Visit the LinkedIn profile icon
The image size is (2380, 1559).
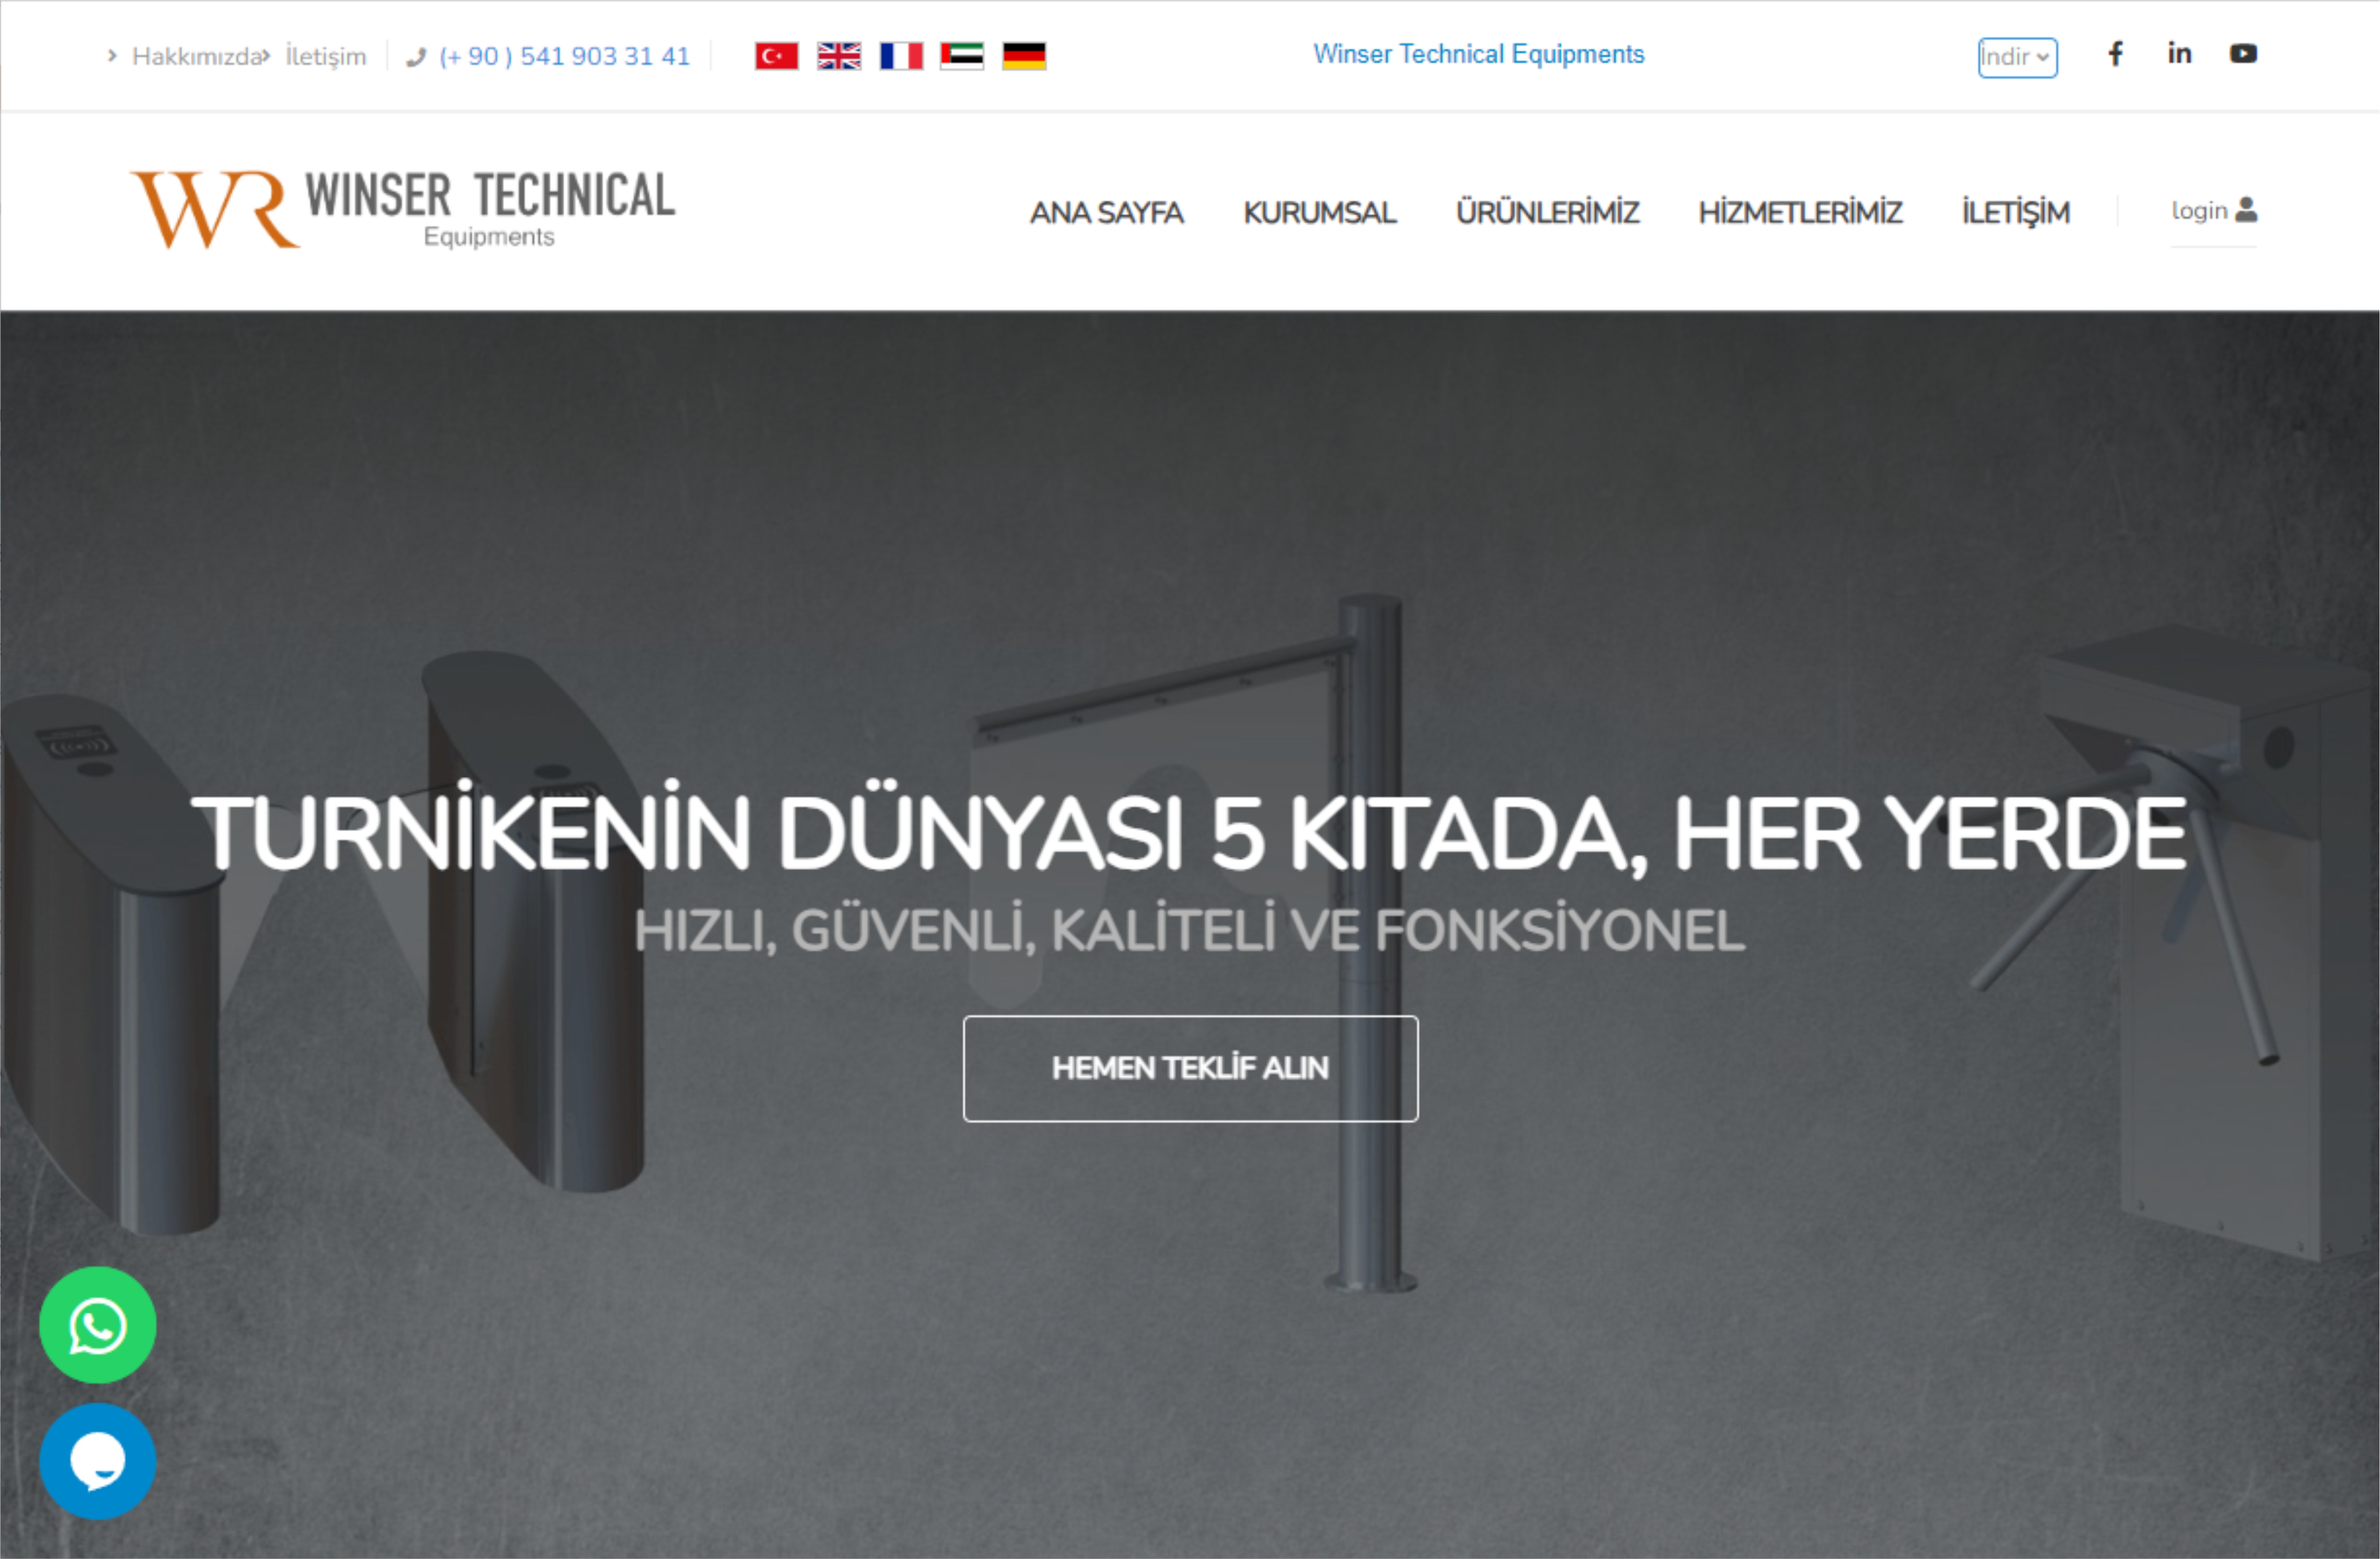[x=2179, y=54]
